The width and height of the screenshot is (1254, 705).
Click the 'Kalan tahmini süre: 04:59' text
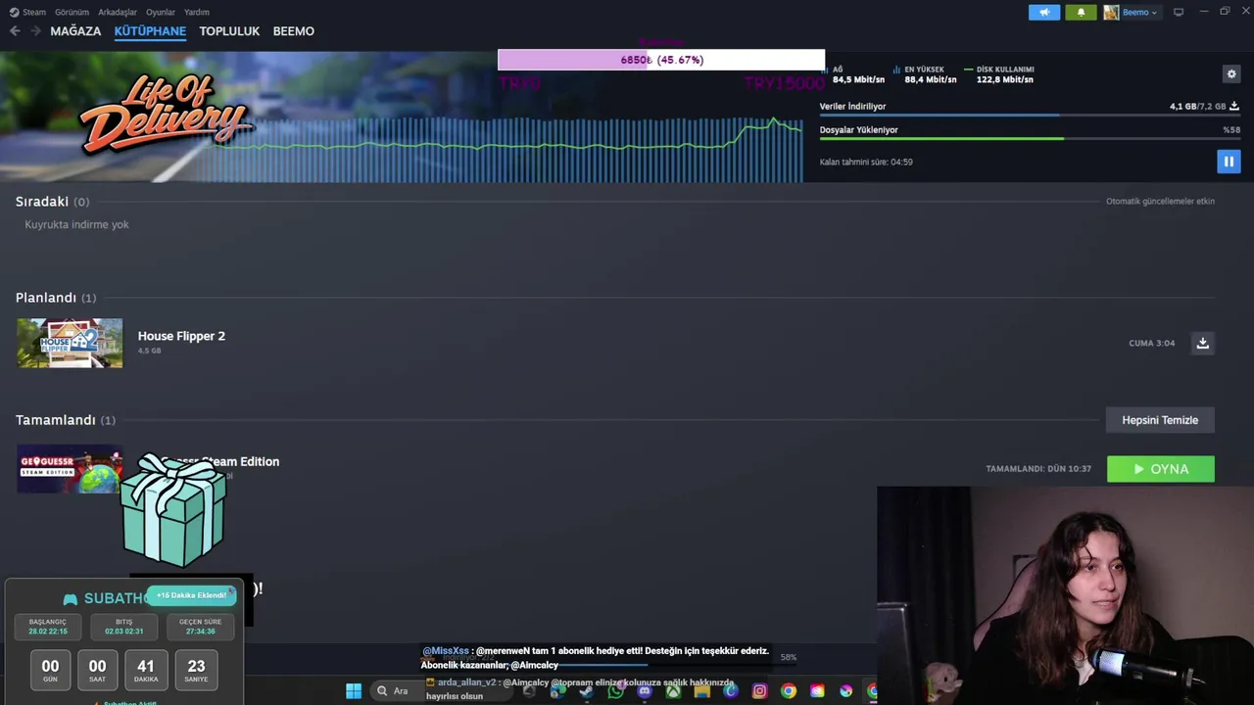tap(866, 163)
